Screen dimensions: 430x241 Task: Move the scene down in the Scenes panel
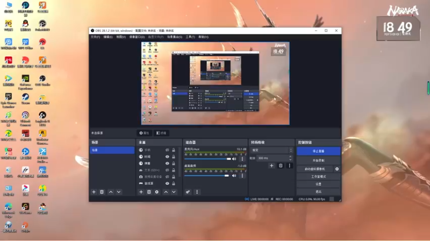tap(119, 192)
